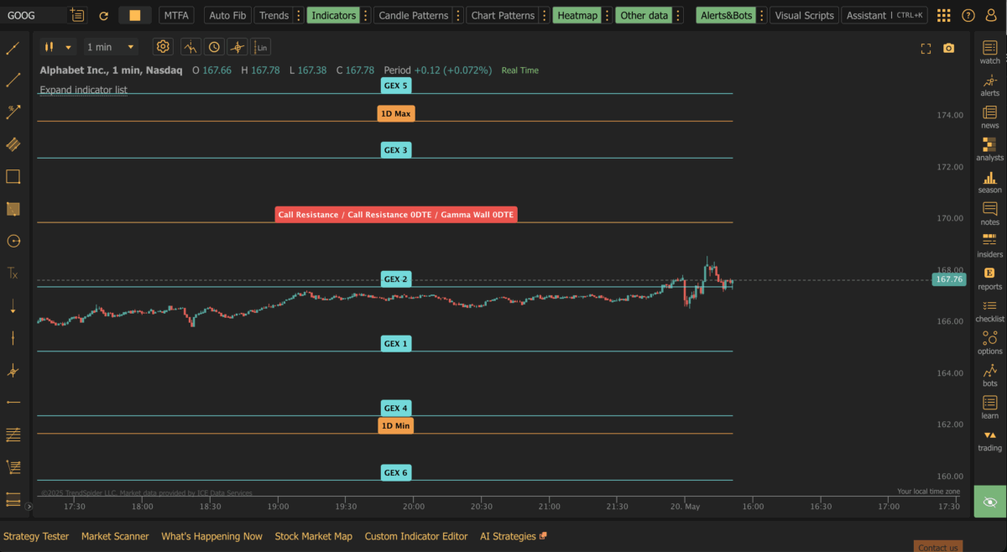Toggle the Indicators button off
The width and height of the screenshot is (1007, 552).
[333, 15]
